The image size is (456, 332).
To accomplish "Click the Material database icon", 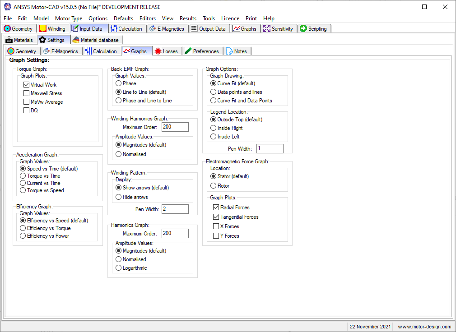I will 76,40.
